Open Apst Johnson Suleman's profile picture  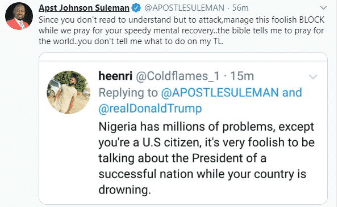tap(19, 16)
